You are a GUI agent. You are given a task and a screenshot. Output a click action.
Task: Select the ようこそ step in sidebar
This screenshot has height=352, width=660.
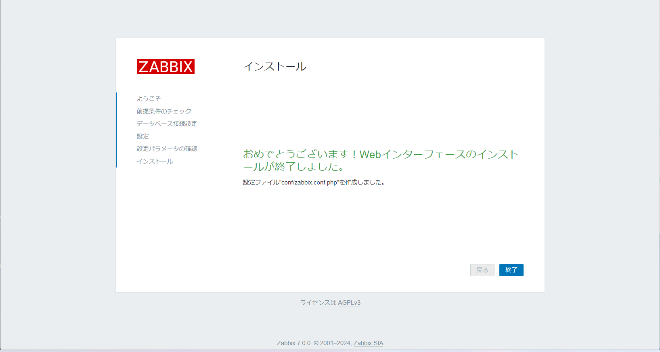[x=149, y=98]
